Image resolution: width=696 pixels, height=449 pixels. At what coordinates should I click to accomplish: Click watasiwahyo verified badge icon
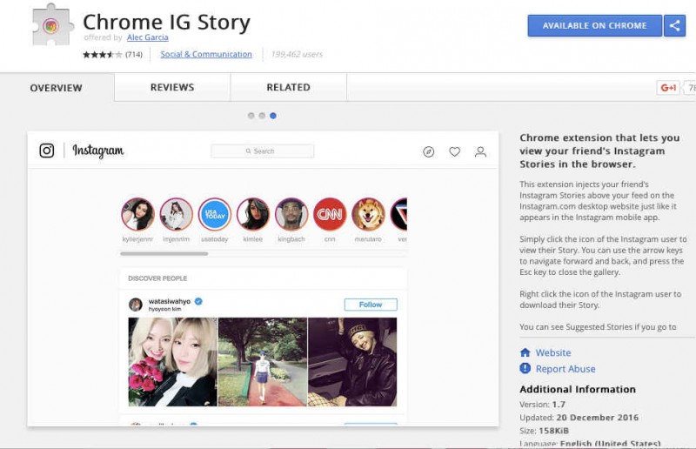198,301
